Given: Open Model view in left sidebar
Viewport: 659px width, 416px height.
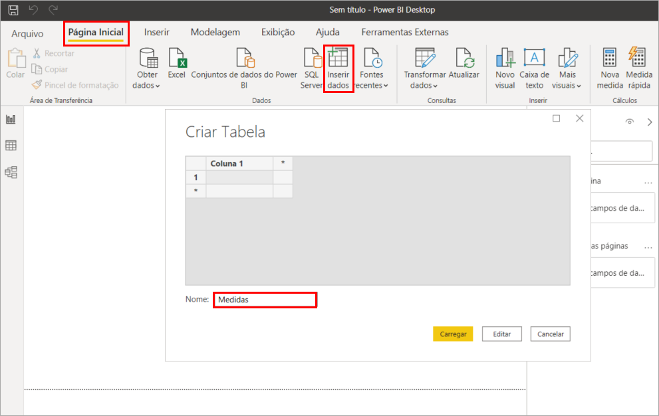Looking at the screenshot, I should tap(11, 172).
